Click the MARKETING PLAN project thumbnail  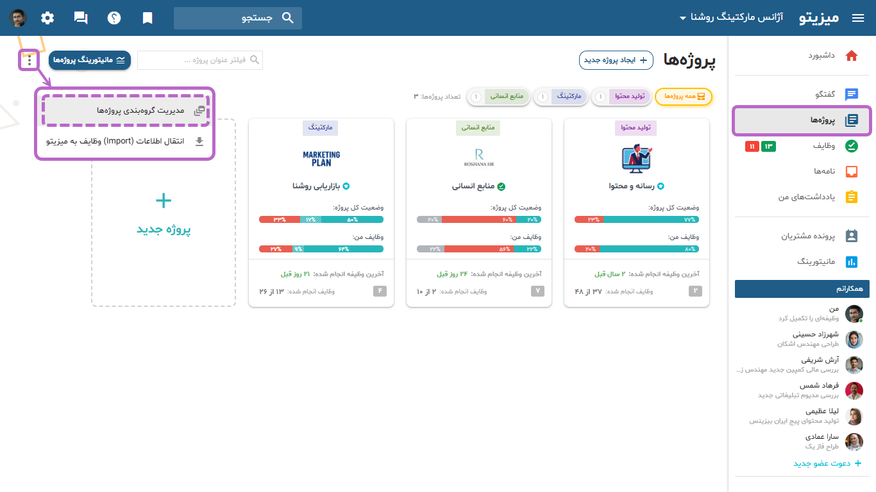[x=321, y=158]
